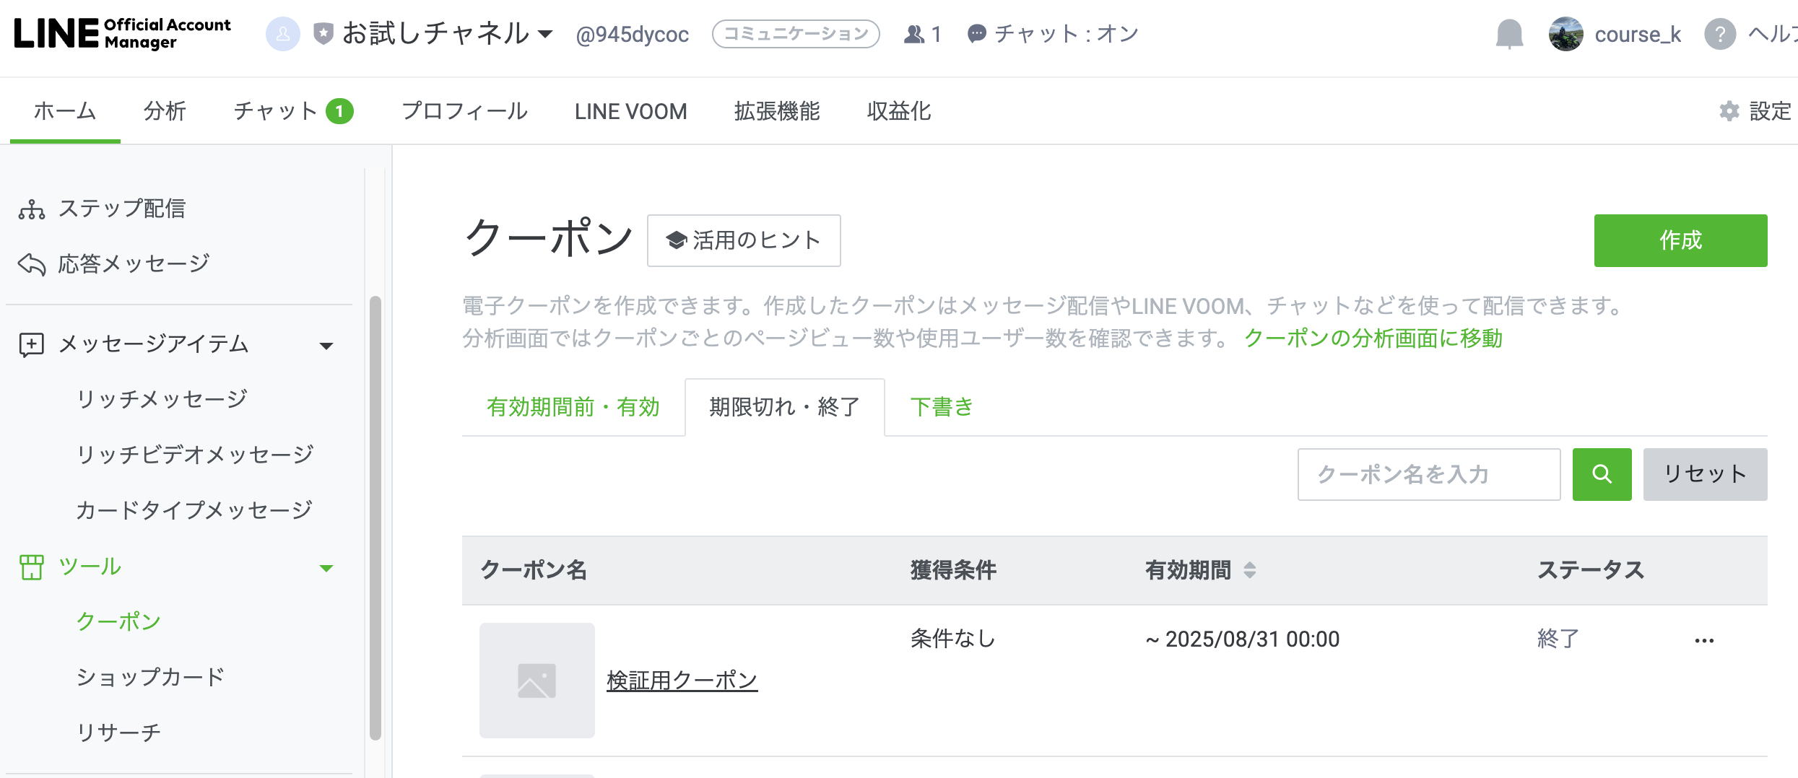The image size is (1798, 778).
Task: Click the チャット:オン status indicator
Action: point(1053,33)
